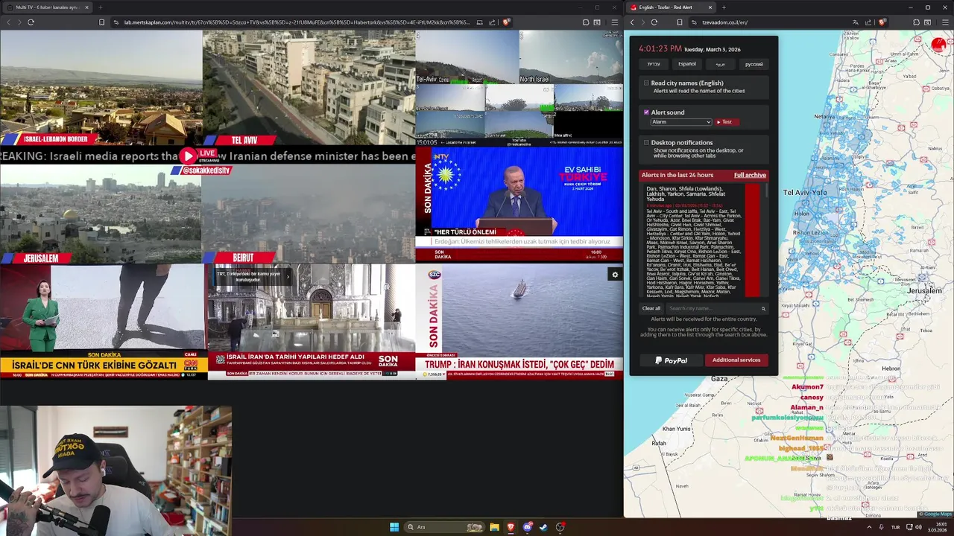Screen dimensions: 954x536
Task: Open the Full archive link
Action: pyautogui.click(x=750, y=175)
